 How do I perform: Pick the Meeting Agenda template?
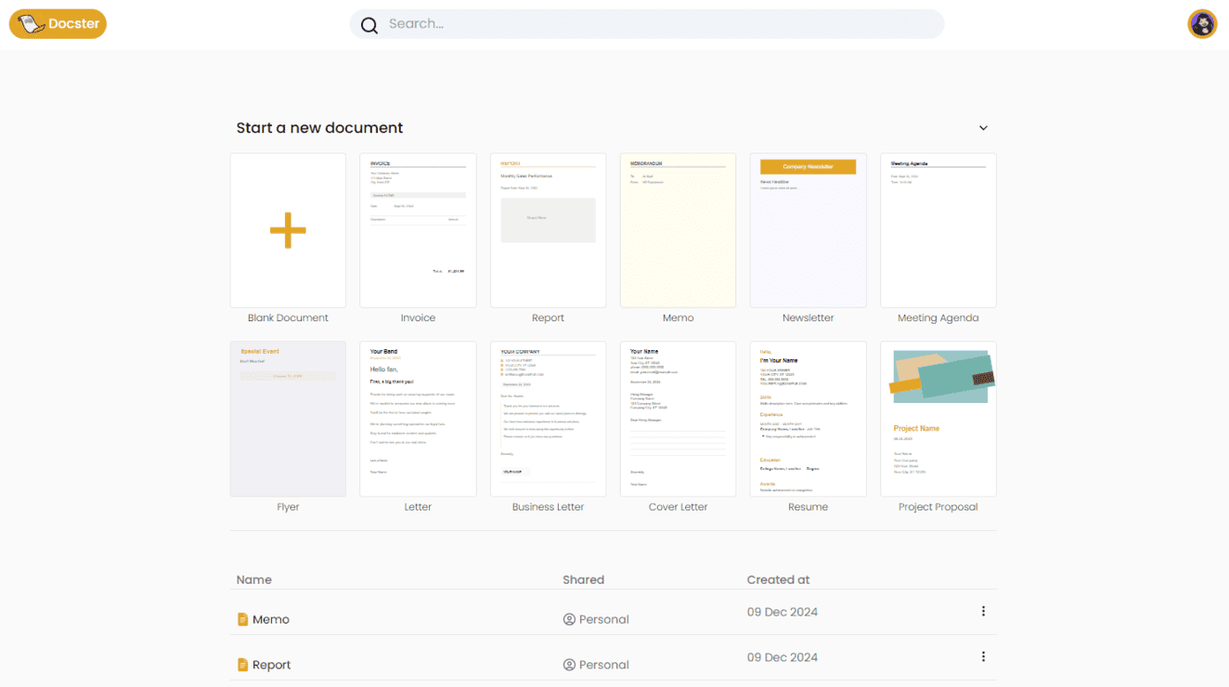pyautogui.click(x=938, y=230)
